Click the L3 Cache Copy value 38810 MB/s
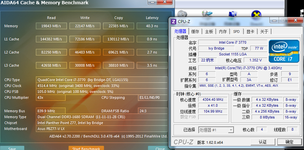Image resolution: width=304 pixels, height=150 pixels. pos(119,65)
